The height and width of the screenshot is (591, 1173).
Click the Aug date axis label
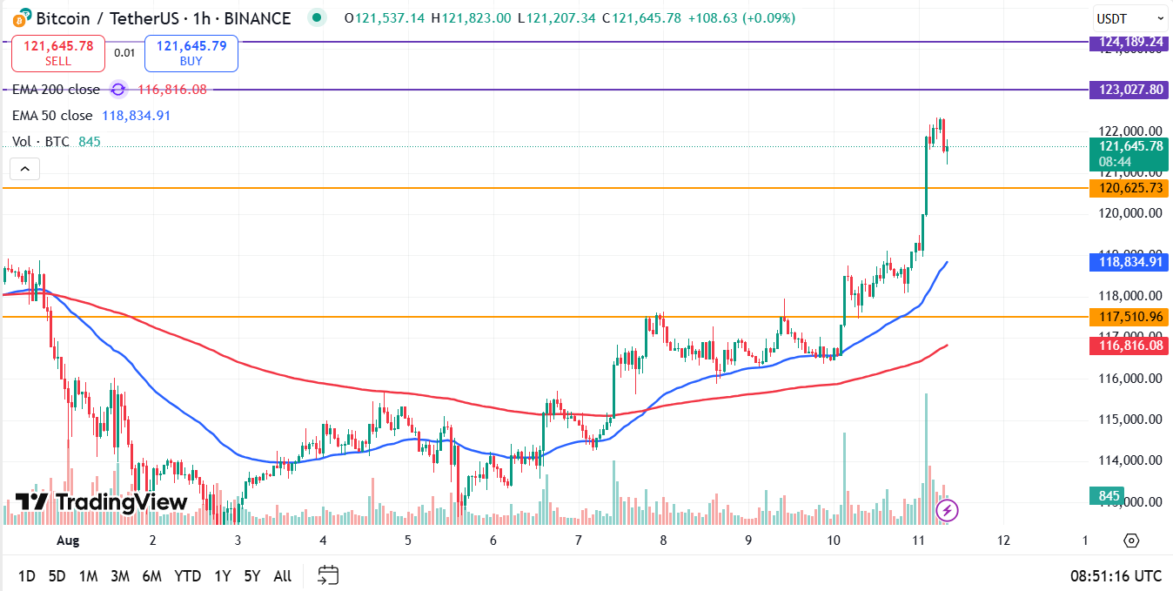pos(68,541)
